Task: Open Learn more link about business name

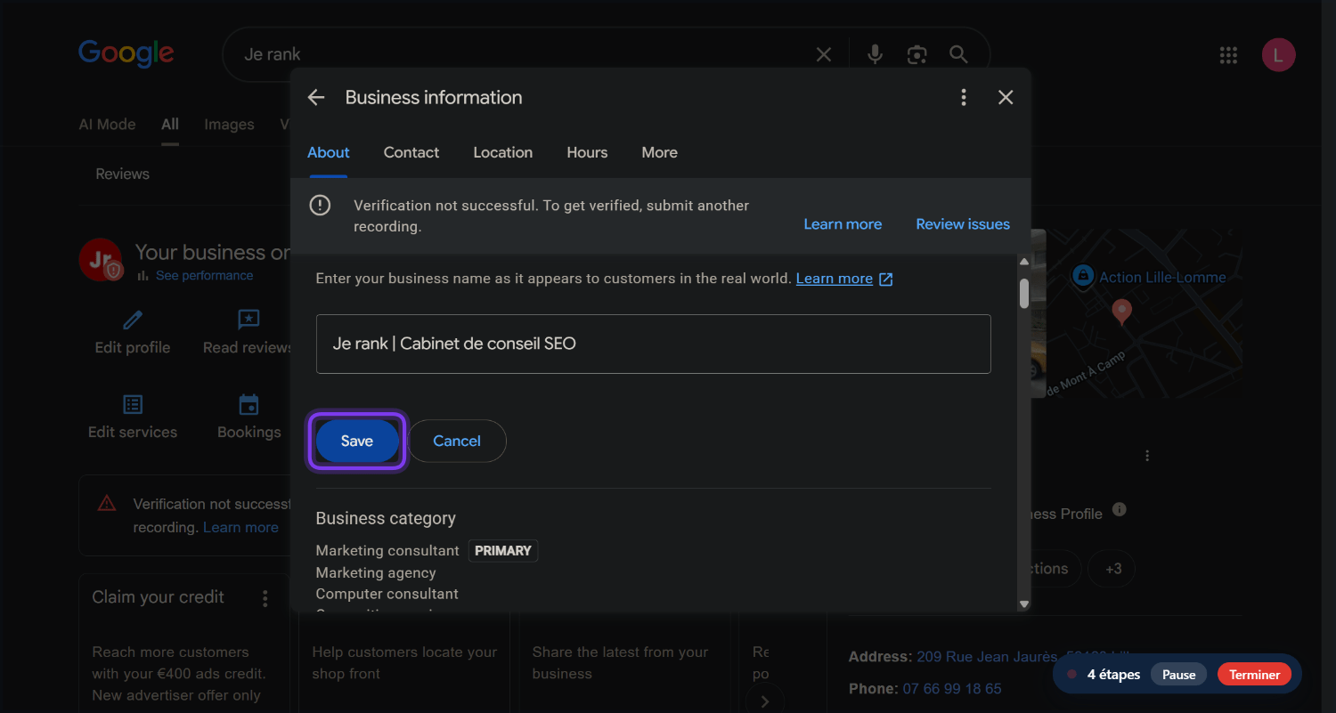Action: tap(835, 279)
